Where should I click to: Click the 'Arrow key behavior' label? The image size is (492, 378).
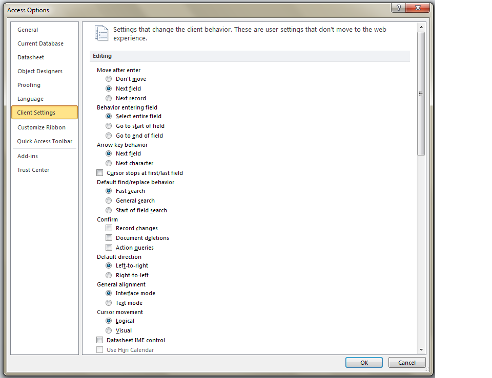click(122, 145)
